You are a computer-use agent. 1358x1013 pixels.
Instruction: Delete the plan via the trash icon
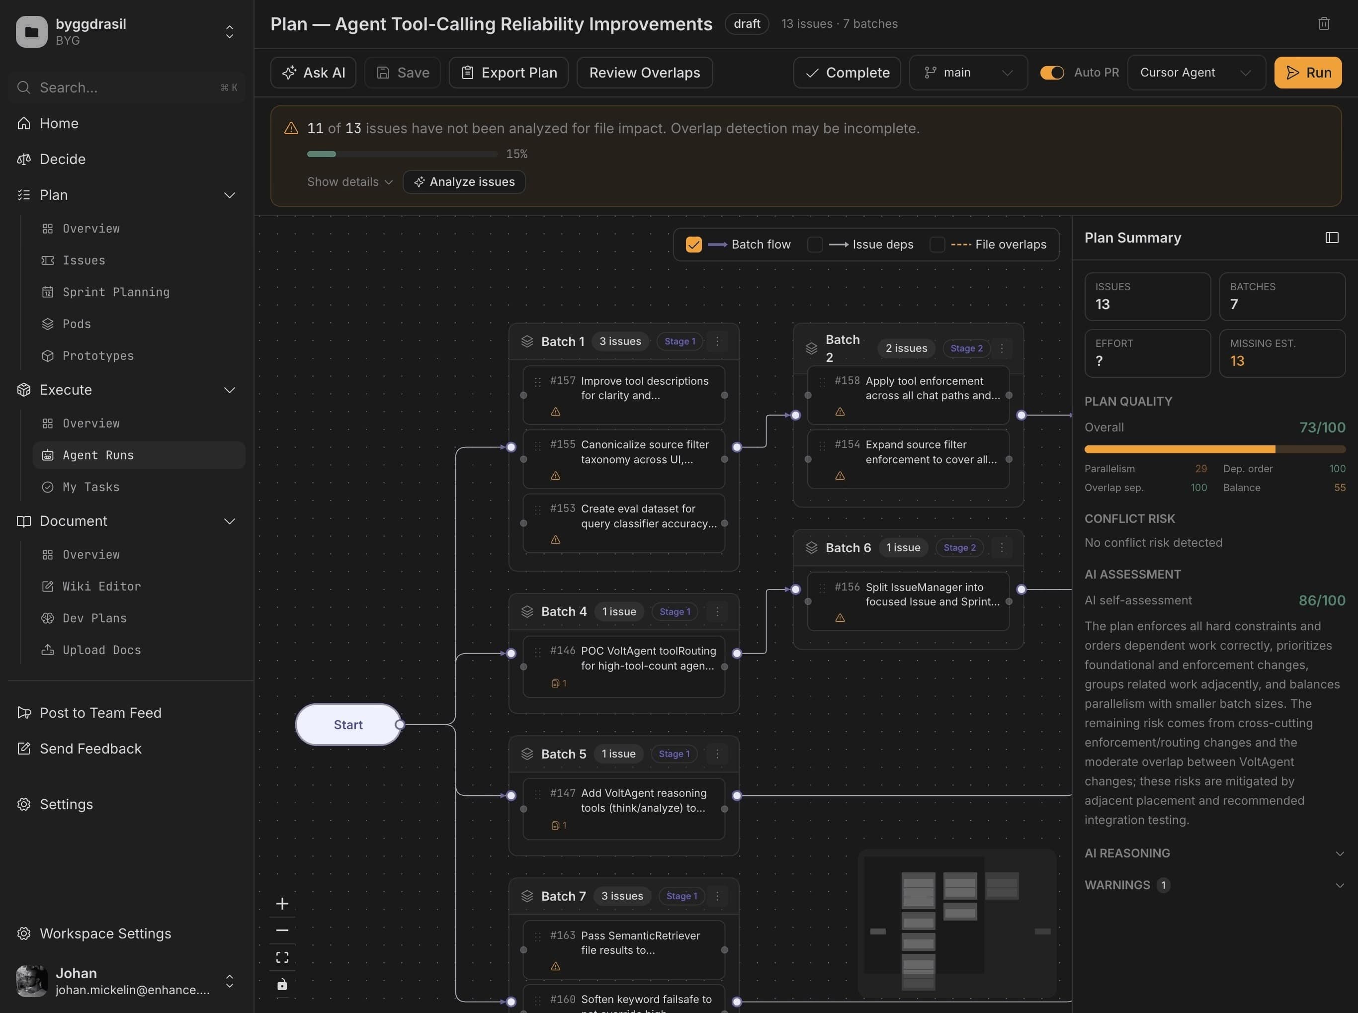(x=1324, y=23)
